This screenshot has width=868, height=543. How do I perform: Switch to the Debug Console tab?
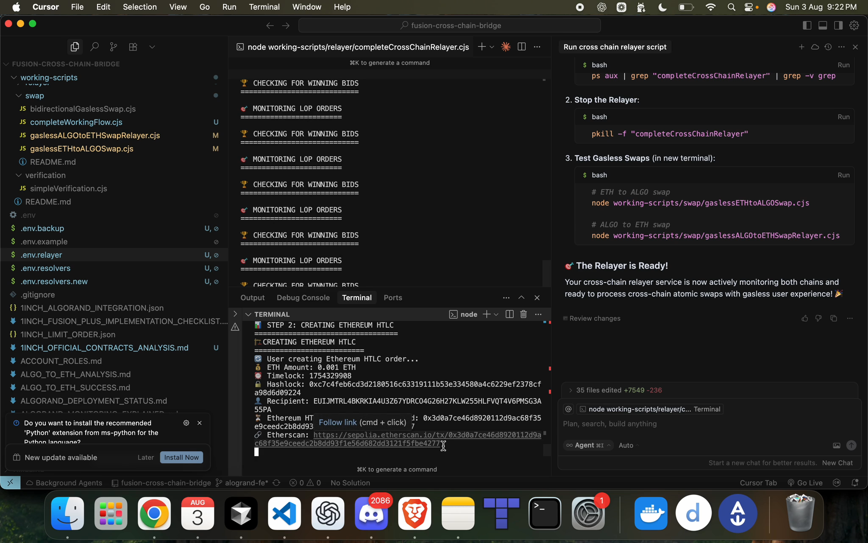[x=303, y=297]
